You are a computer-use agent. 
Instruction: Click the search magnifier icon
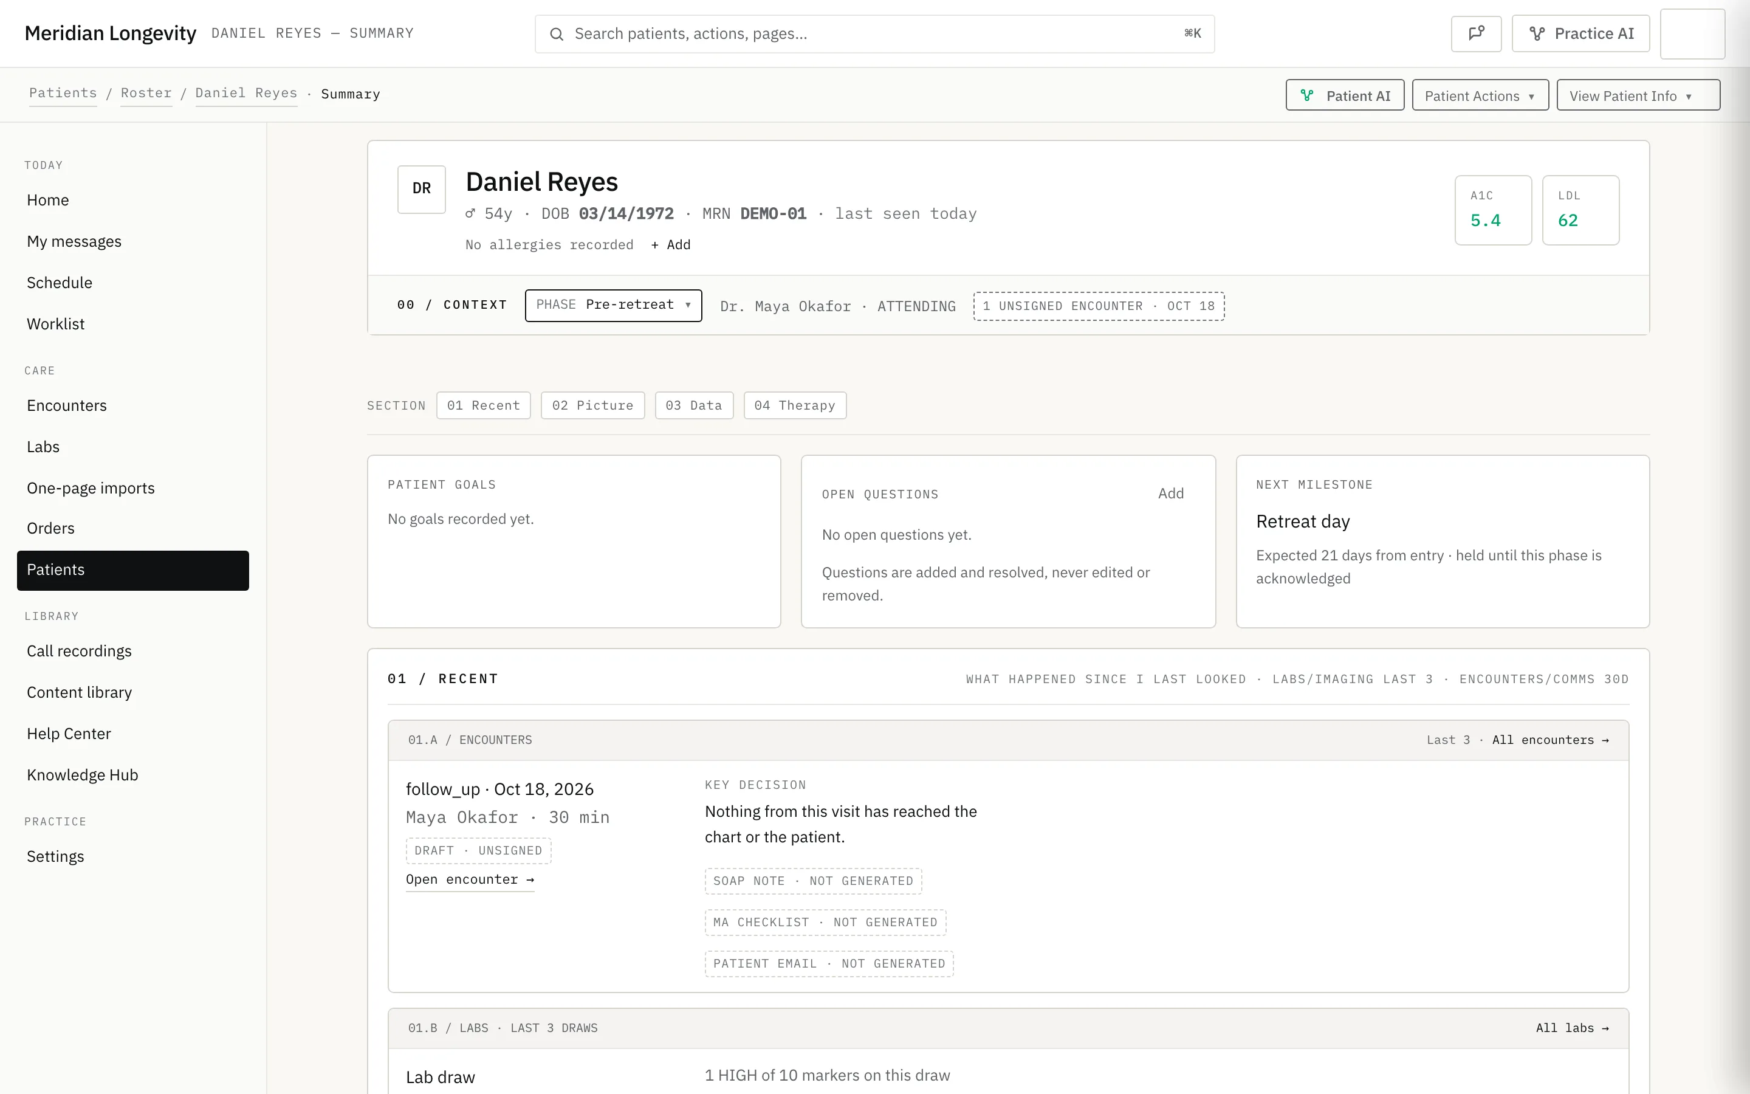click(x=556, y=34)
